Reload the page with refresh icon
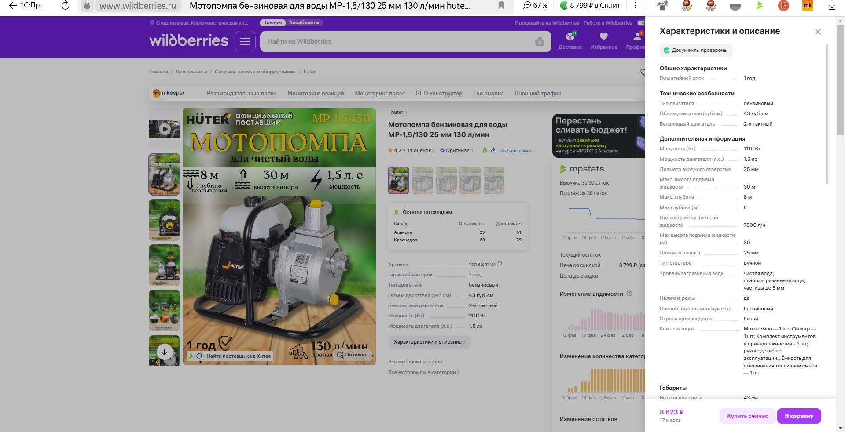 tap(65, 5)
